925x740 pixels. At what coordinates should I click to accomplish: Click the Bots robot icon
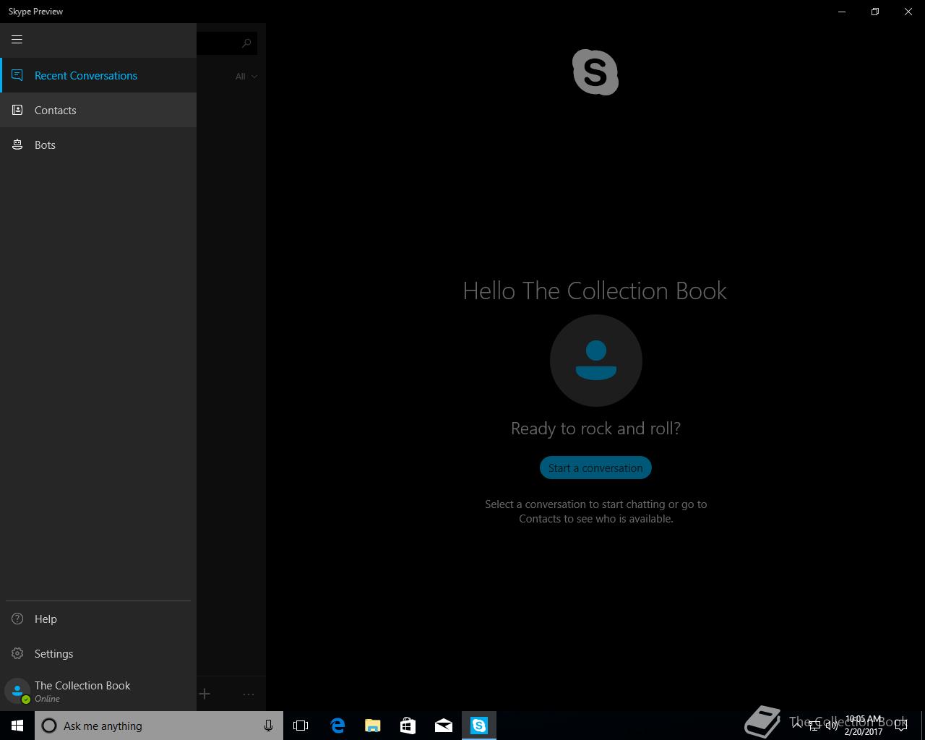[x=17, y=145]
